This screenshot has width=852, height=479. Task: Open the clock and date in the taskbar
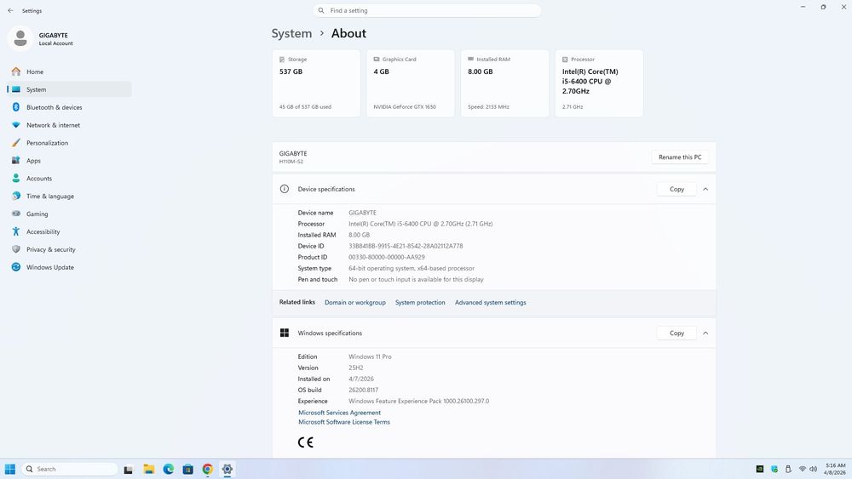pyautogui.click(x=835, y=470)
